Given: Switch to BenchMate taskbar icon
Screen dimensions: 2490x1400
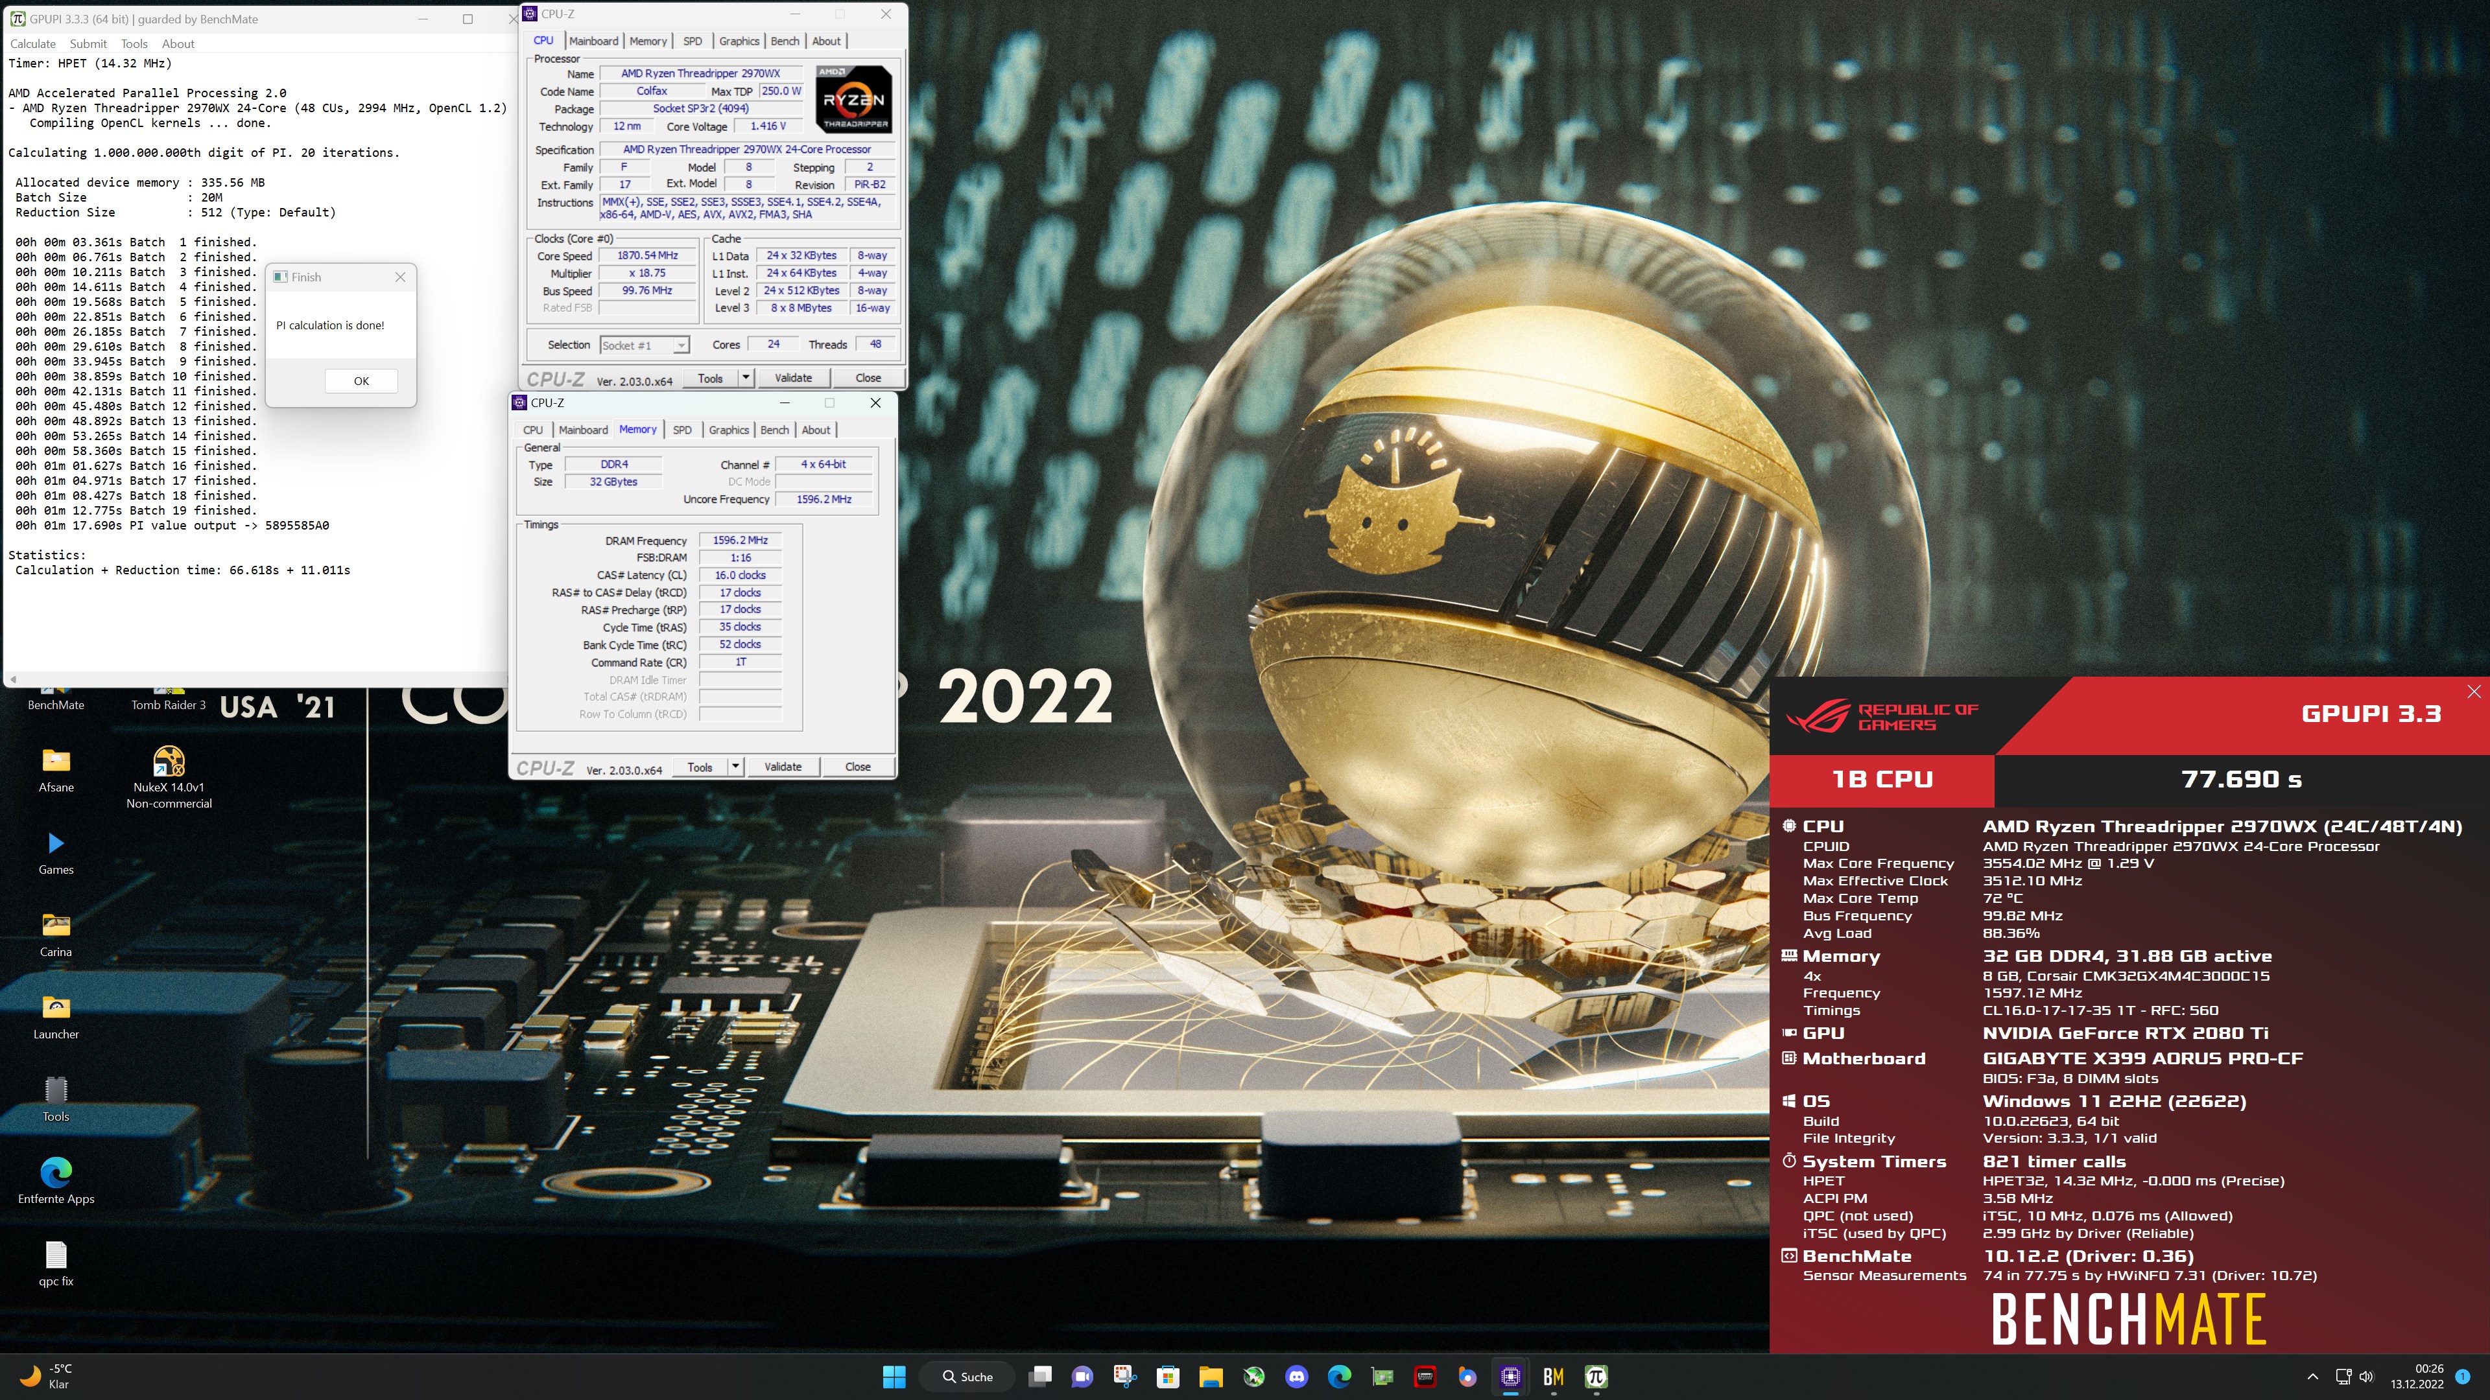Looking at the screenshot, I should [1554, 1377].
